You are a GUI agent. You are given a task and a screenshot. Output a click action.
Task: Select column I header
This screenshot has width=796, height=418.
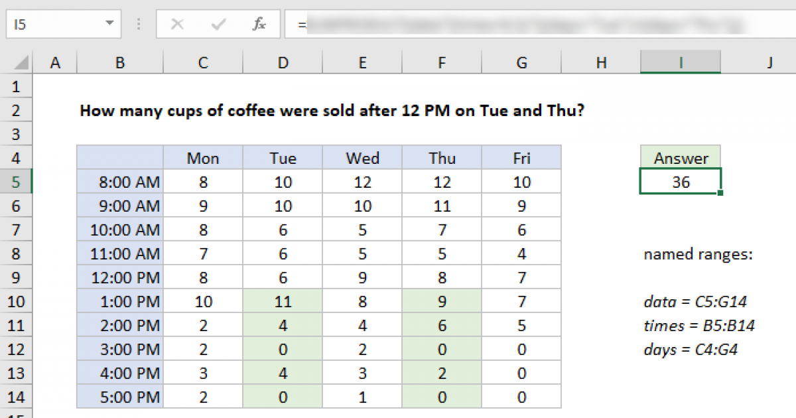click(x=681, y=63)
